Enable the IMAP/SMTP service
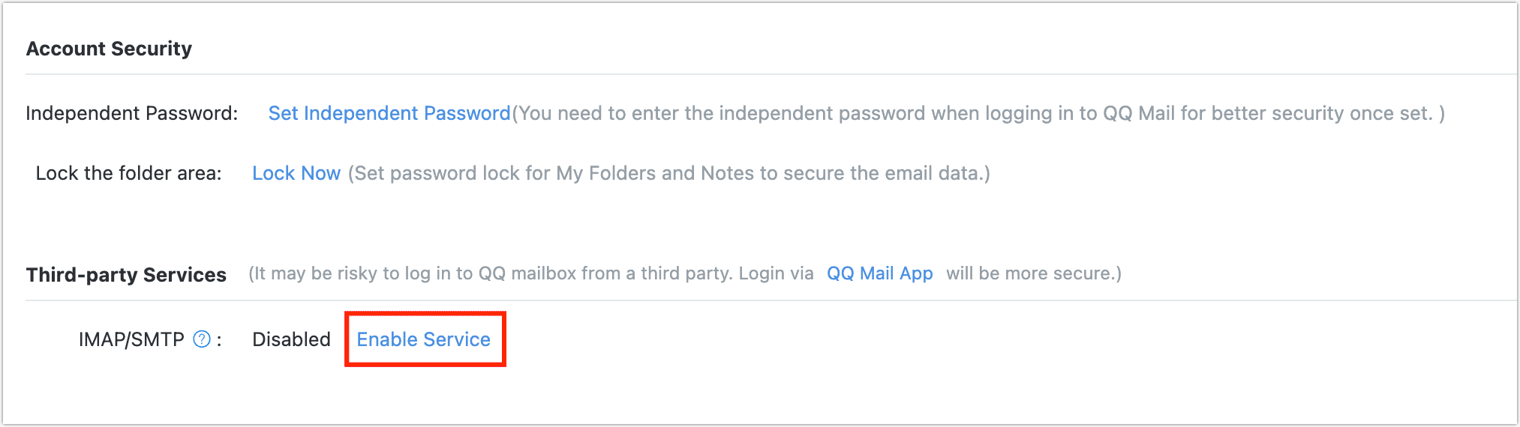The height and width of the screenshot is (427, 1520). tap(423, 339)
